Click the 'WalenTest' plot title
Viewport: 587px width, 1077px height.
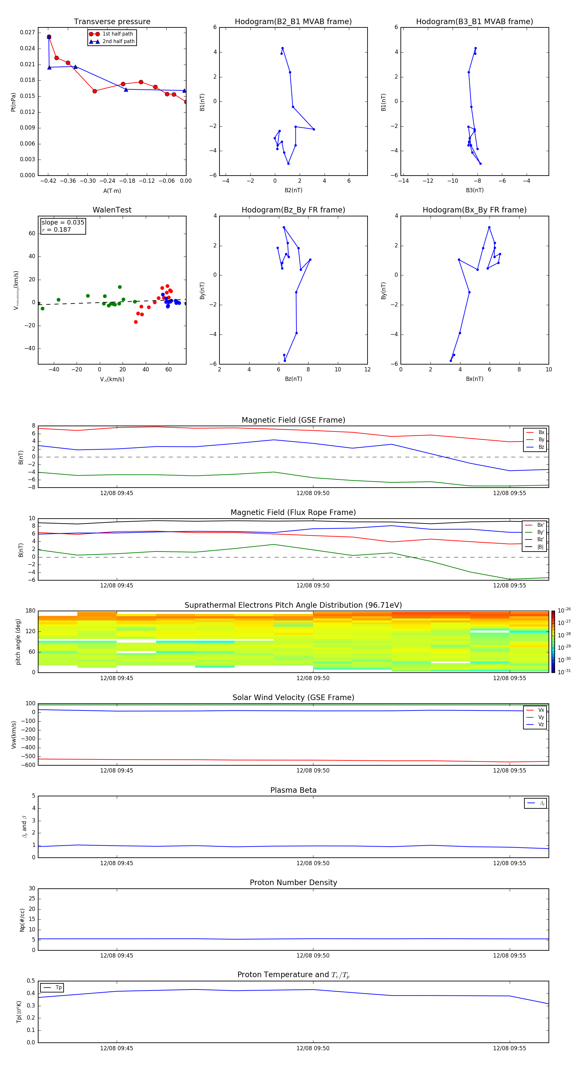tap(112, 210)
